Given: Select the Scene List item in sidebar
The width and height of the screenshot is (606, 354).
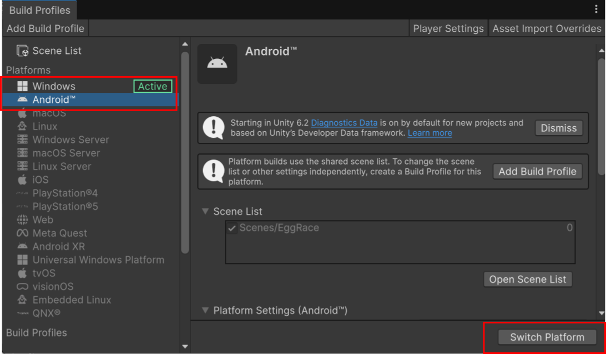Looking at the screenshot, I should point(57,51).
